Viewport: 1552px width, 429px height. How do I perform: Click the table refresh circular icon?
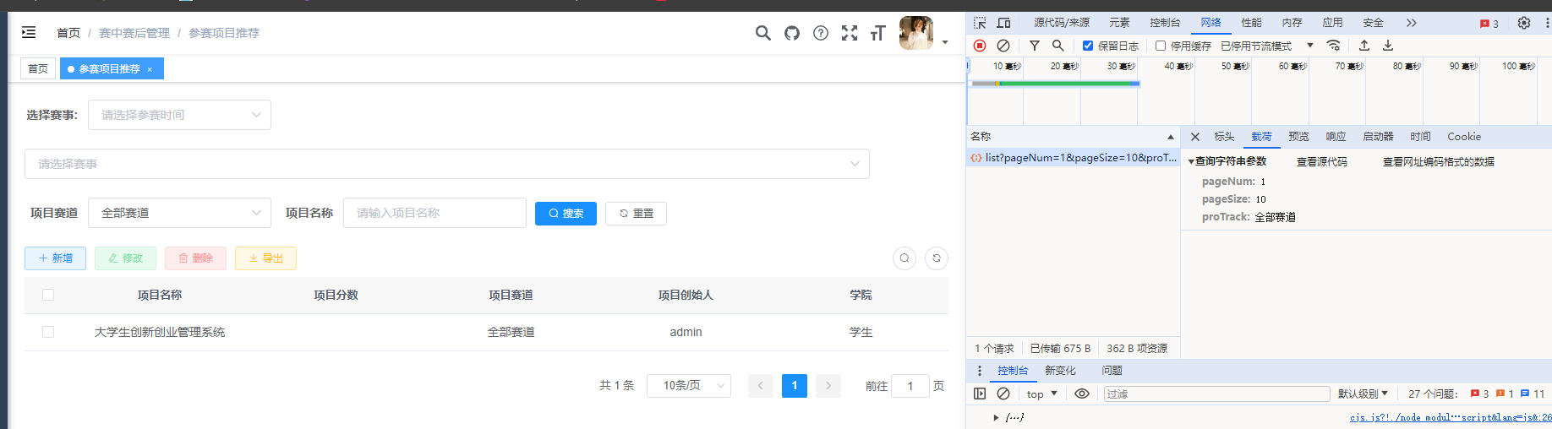937,258
